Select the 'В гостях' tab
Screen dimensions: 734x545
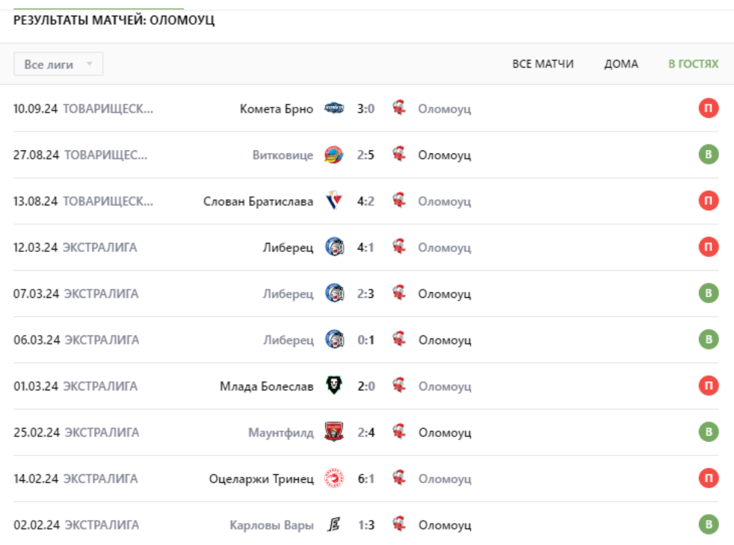[x=693, y=64]
